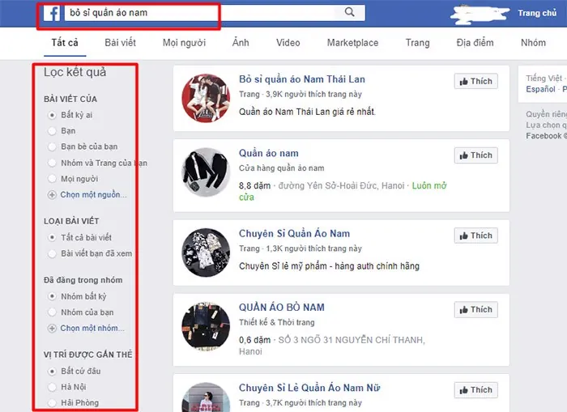Open 'Bỏ sỉ quần áo Nam Thái Lan' title link
The image size is (567, 412).
302,79
